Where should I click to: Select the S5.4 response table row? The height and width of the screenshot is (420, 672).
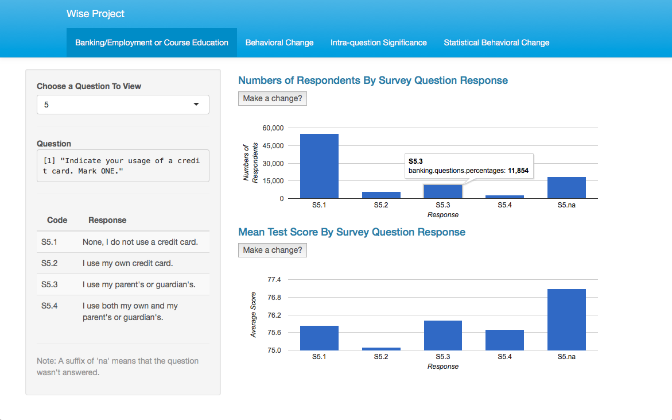point(123,311)
